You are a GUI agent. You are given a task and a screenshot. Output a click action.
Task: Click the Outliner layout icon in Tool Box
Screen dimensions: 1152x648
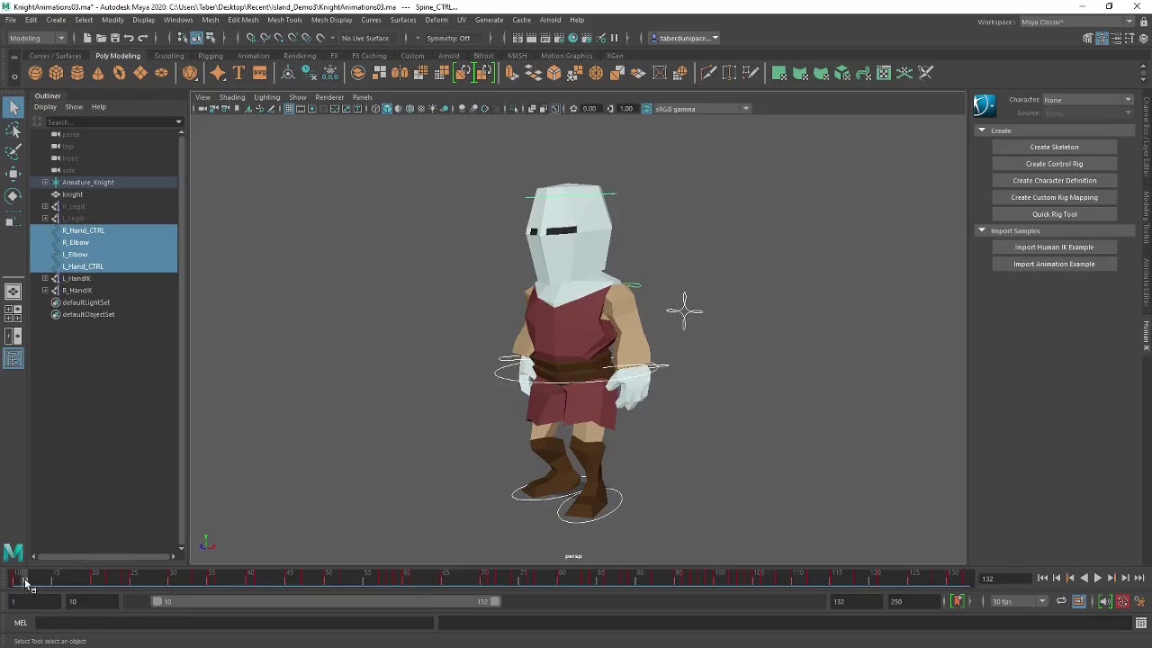pos(13,359)
